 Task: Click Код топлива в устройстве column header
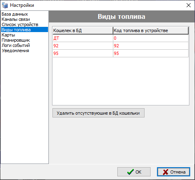point(151,30)
